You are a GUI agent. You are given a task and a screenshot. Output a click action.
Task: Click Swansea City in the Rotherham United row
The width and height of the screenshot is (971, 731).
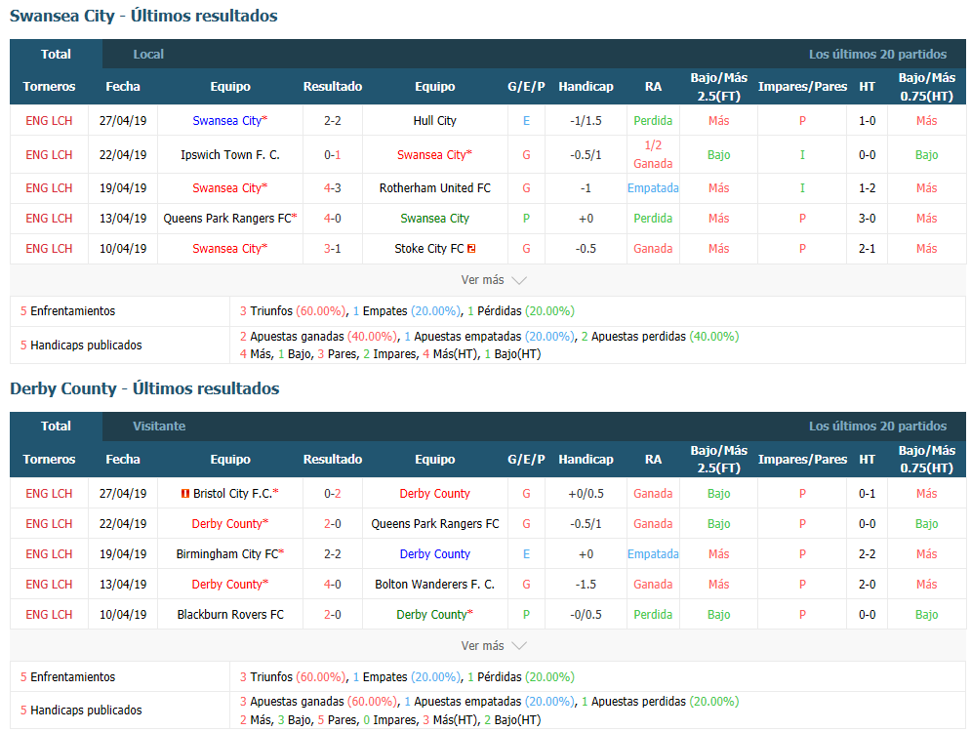[226, 187]
